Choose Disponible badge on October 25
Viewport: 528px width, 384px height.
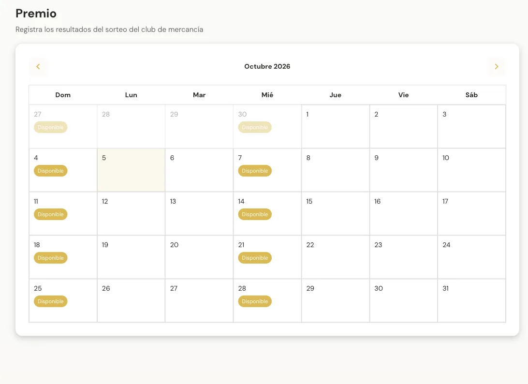point(50,301)
